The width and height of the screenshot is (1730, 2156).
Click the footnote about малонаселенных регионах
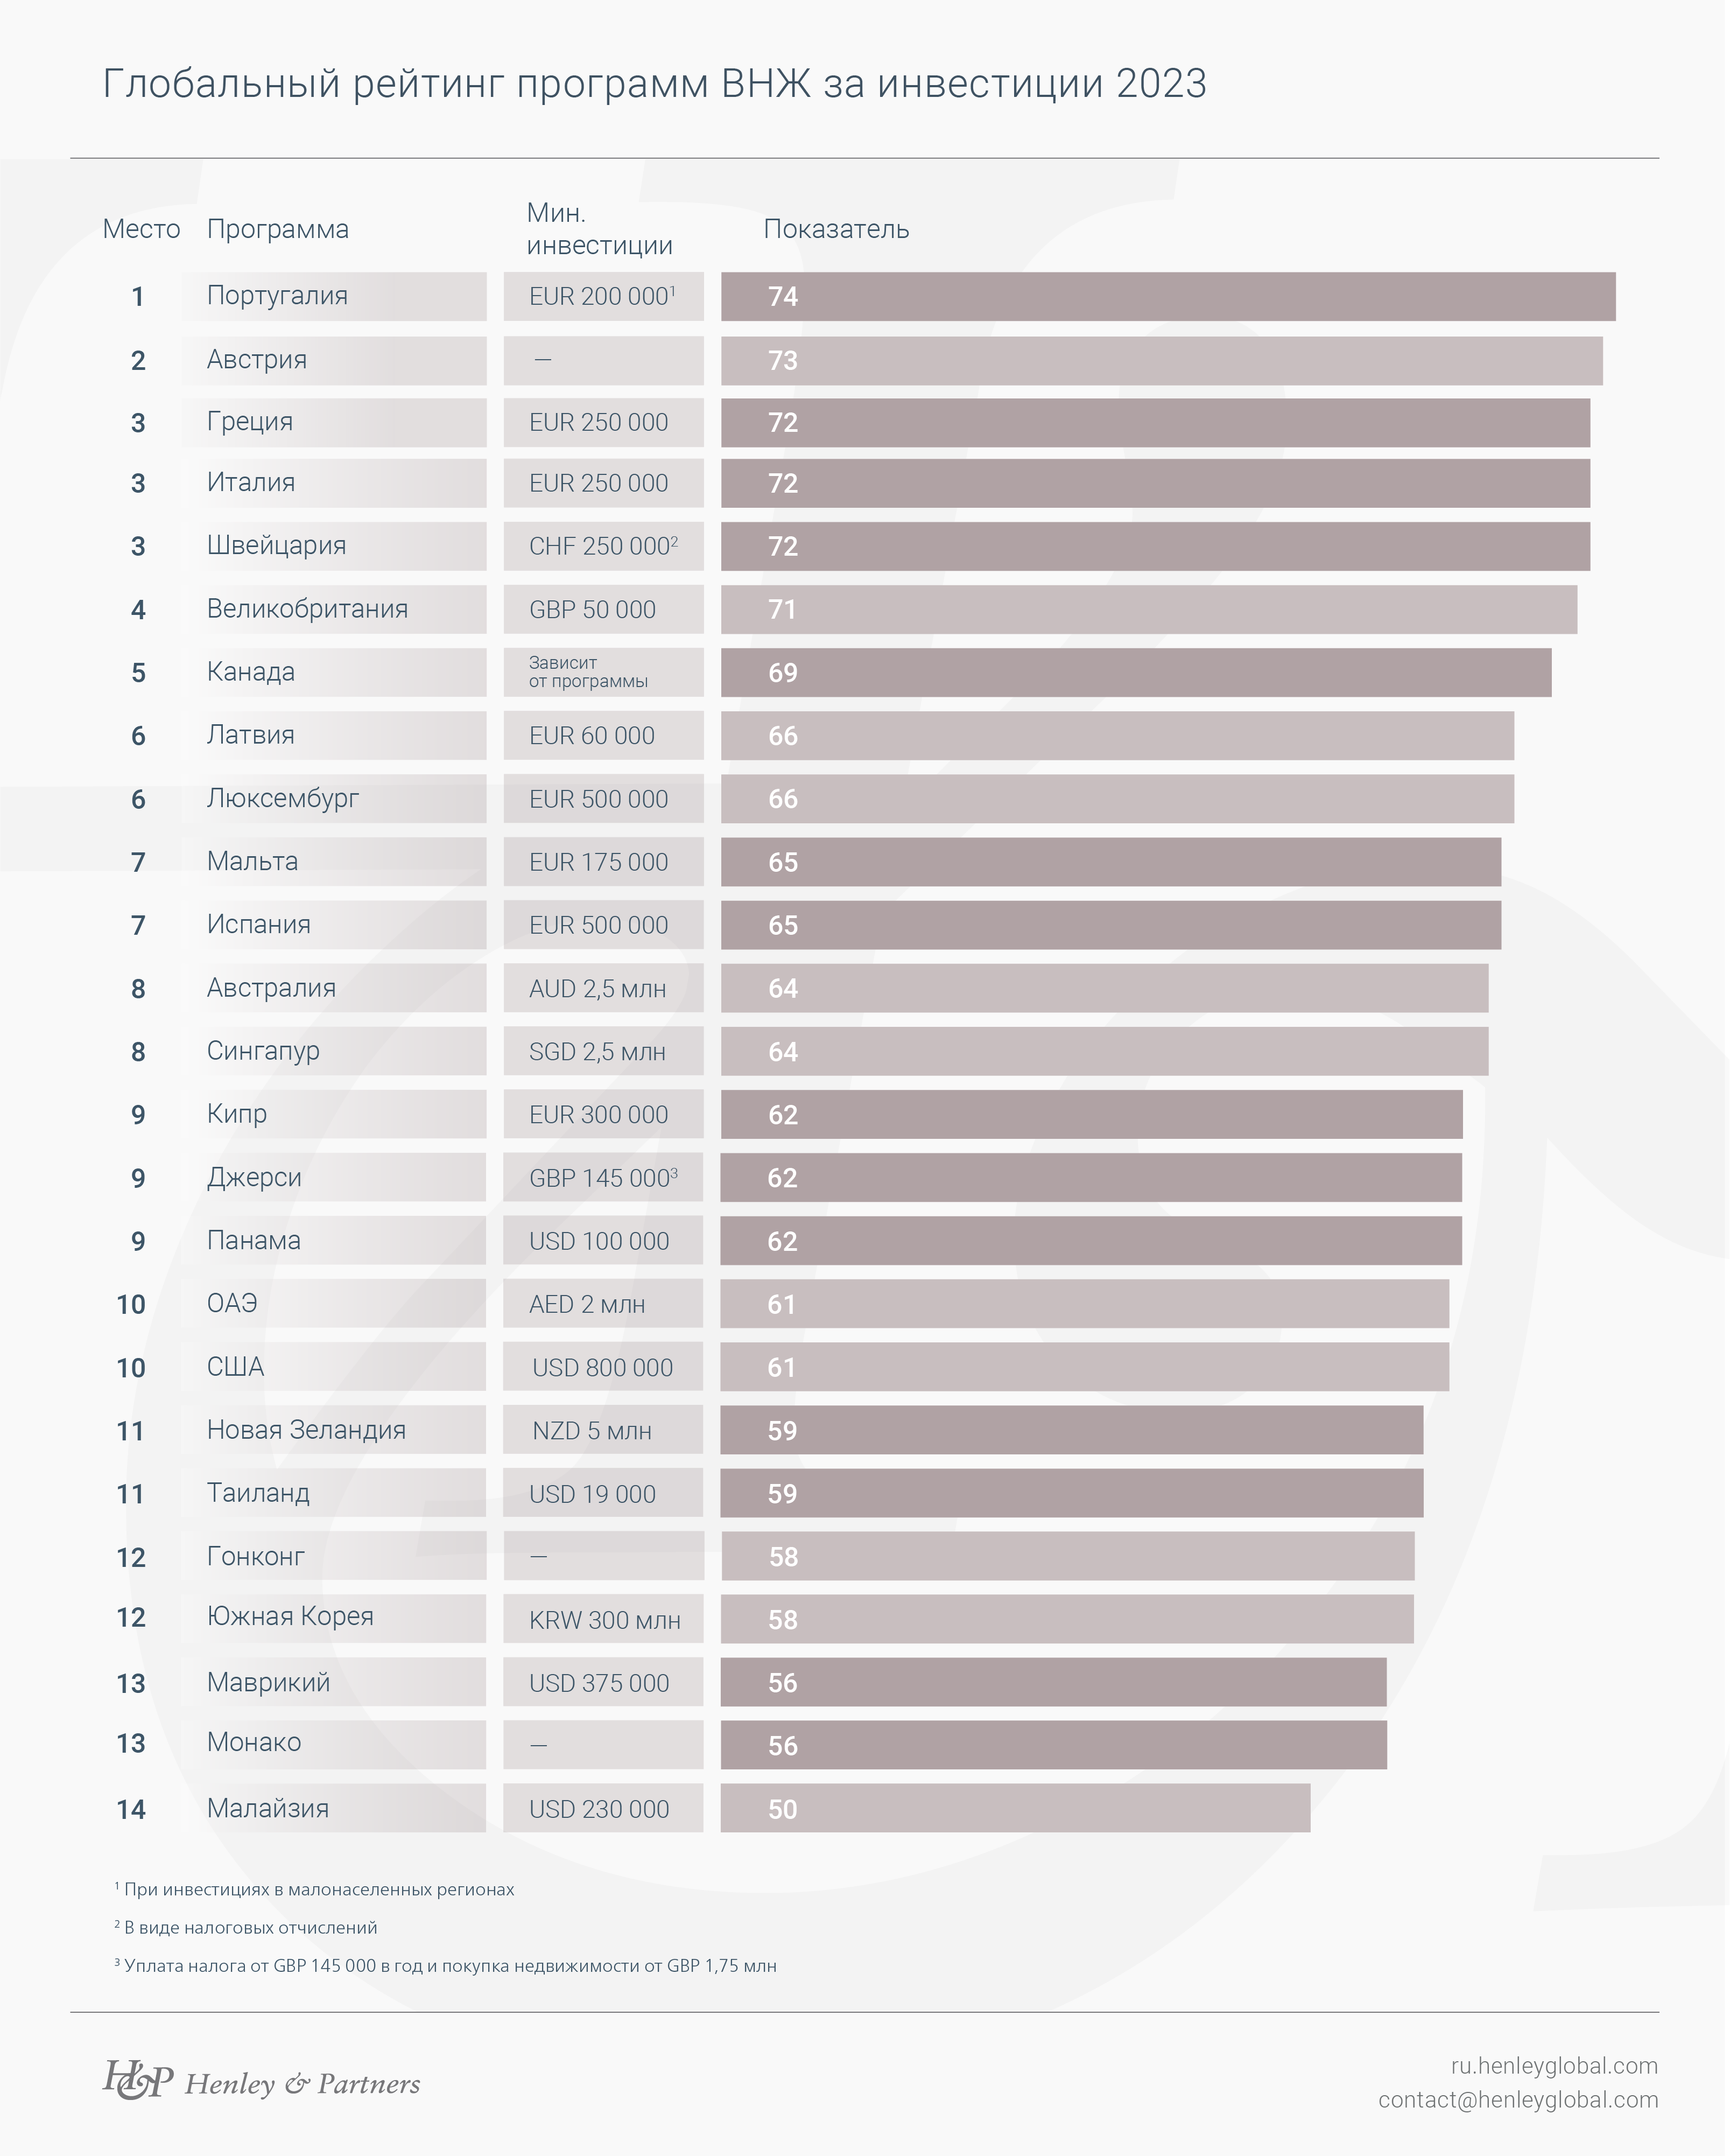coord(318,1890)
